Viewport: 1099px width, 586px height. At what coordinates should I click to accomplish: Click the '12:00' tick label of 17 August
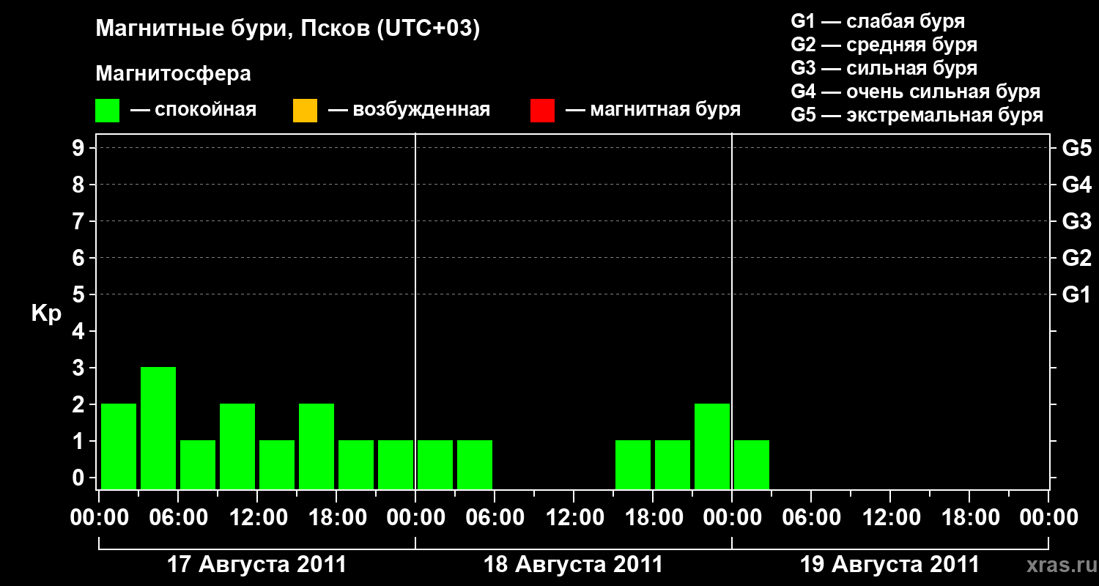tap(257, 518)
